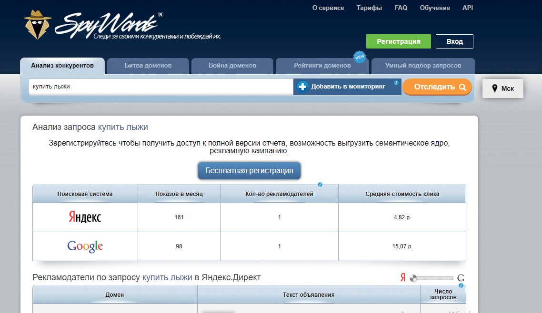Screen dimensions: 542x313
Task: Click the plus icon beside Добавить в мониторинг
Action: [x=302, y=87]
